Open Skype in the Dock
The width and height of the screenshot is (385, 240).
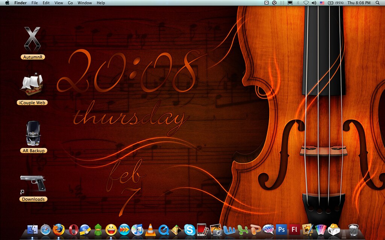point(189,229)
